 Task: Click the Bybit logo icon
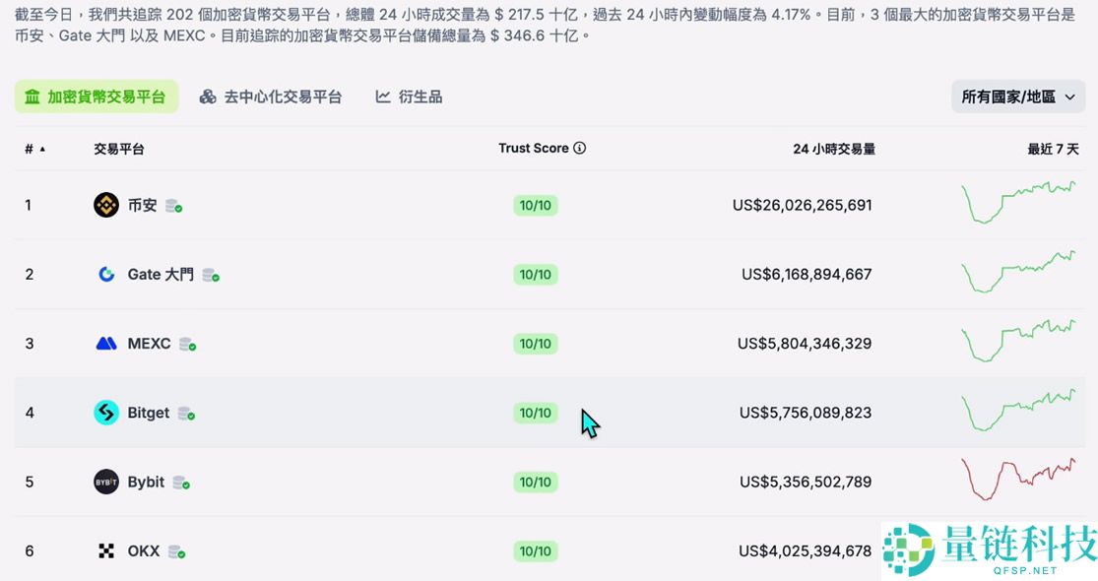pos(105,482)
